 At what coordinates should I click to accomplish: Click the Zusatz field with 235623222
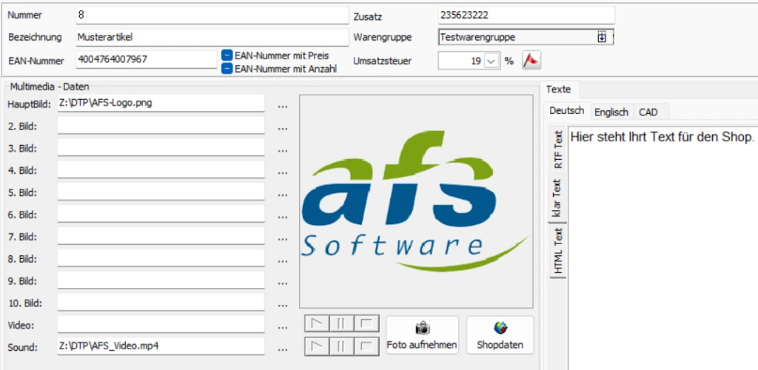[x=526, y=15]
